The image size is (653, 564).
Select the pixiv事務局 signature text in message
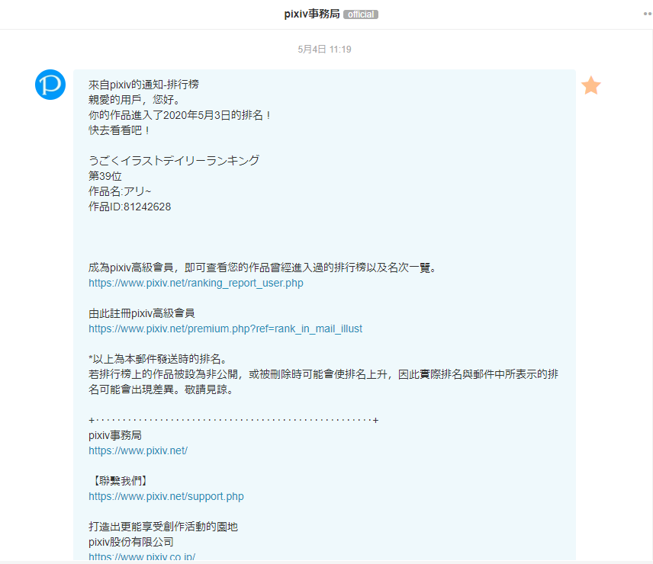coord(115,435)
